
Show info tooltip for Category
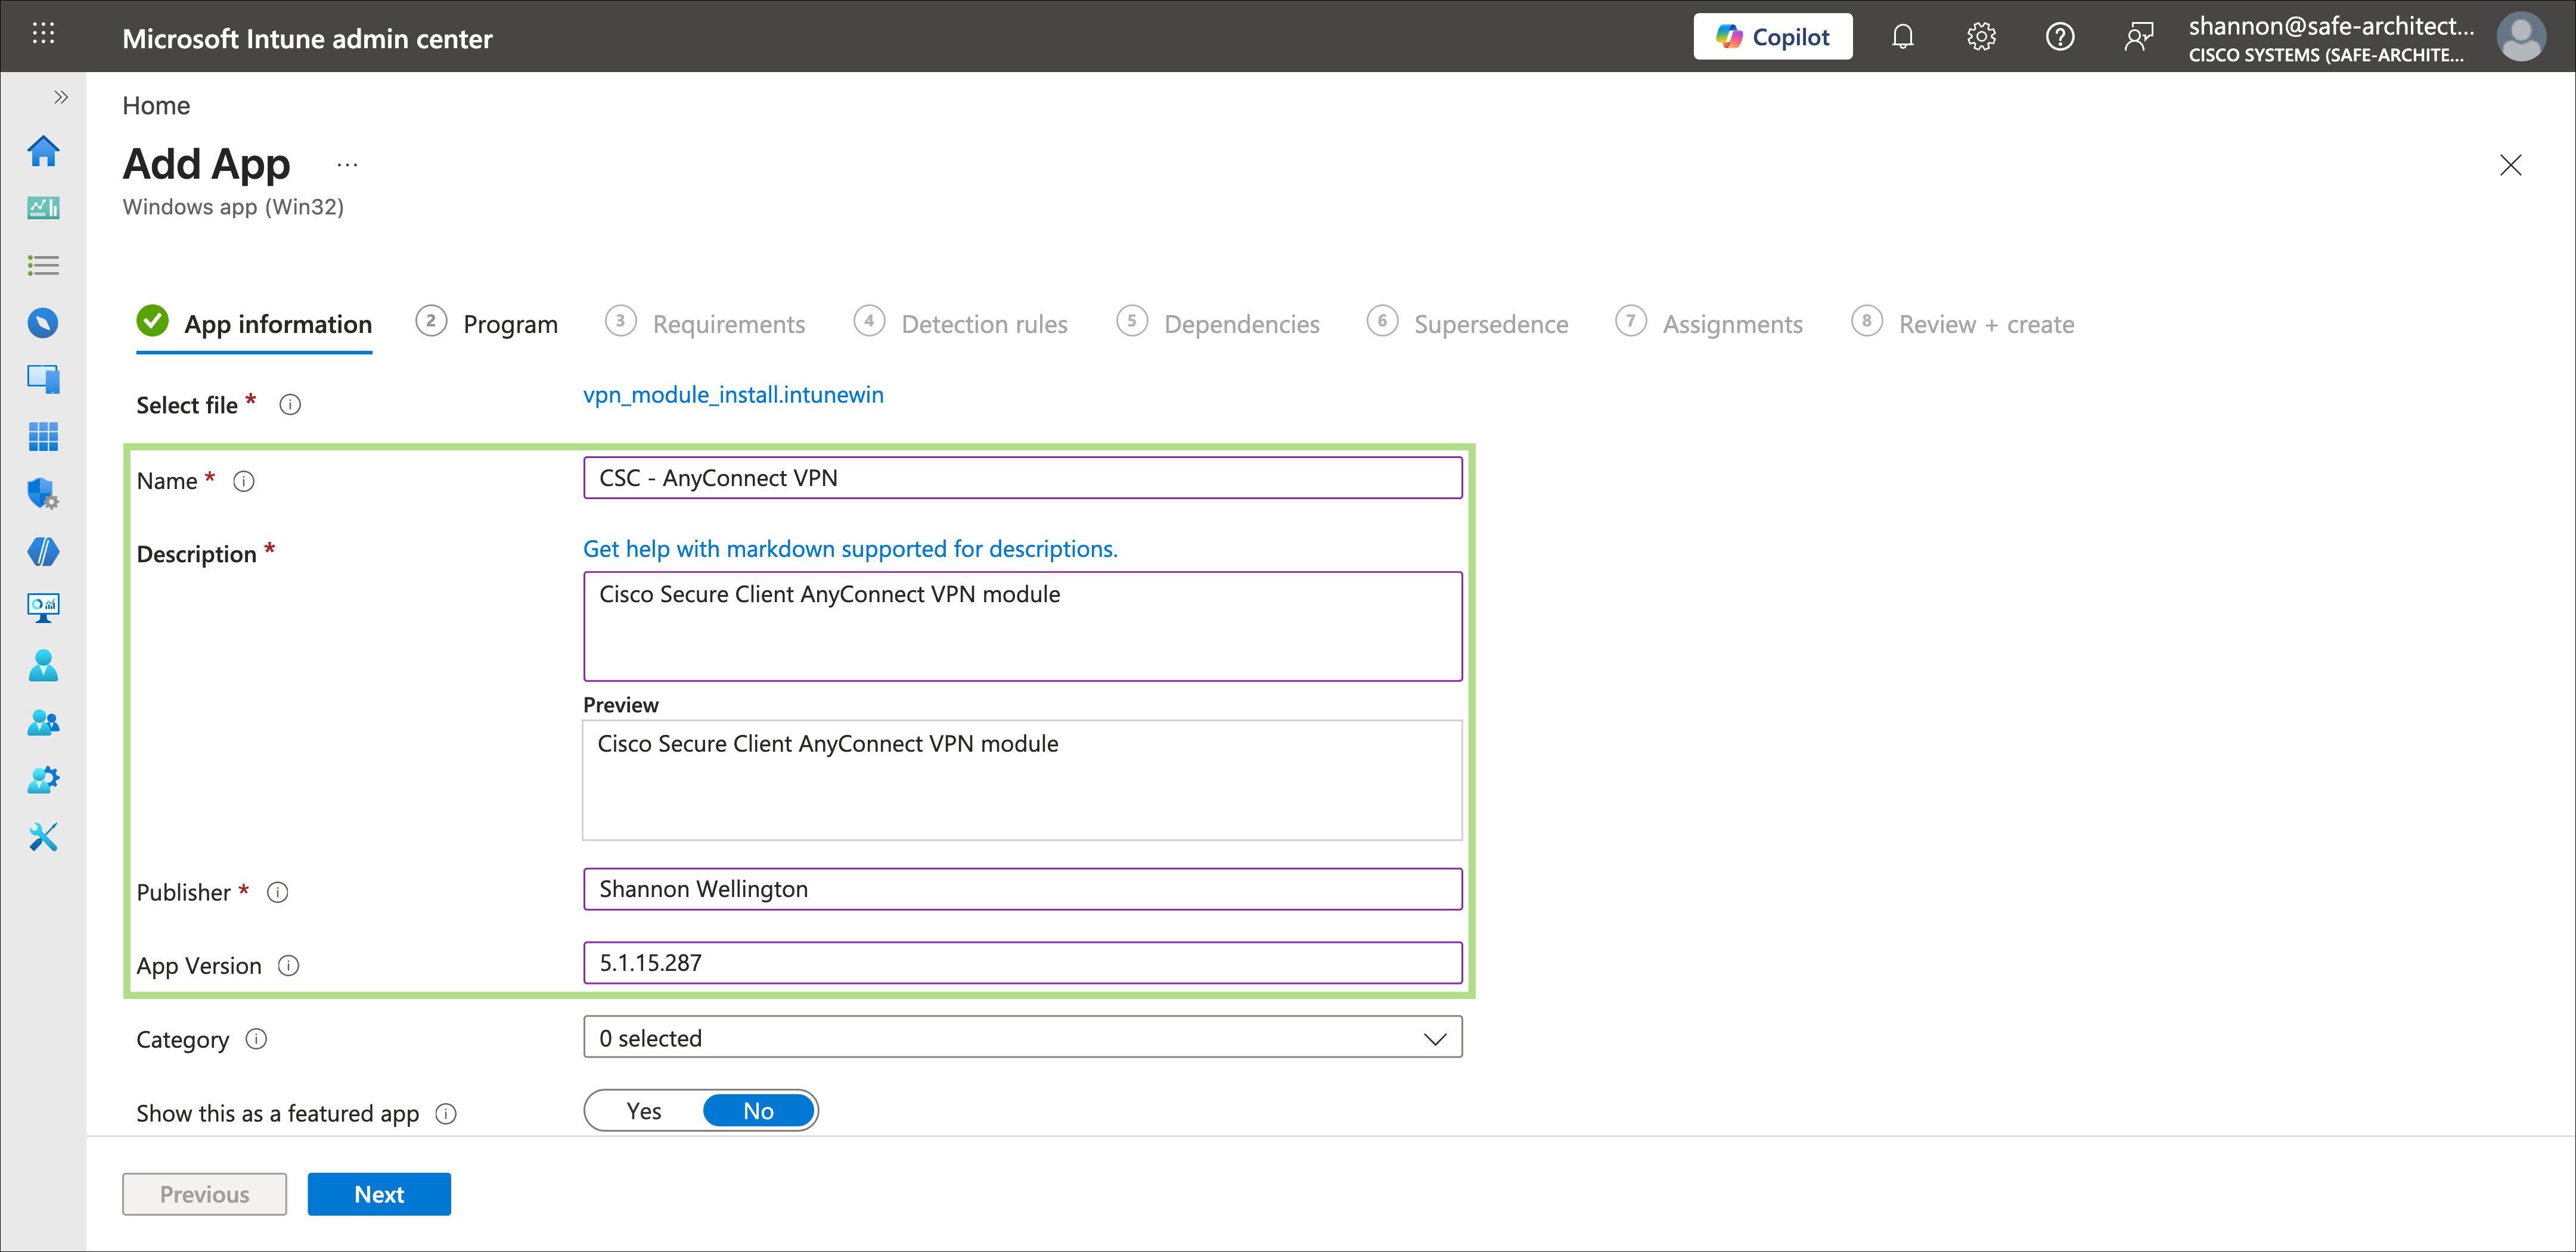[x=257, y=1039]
